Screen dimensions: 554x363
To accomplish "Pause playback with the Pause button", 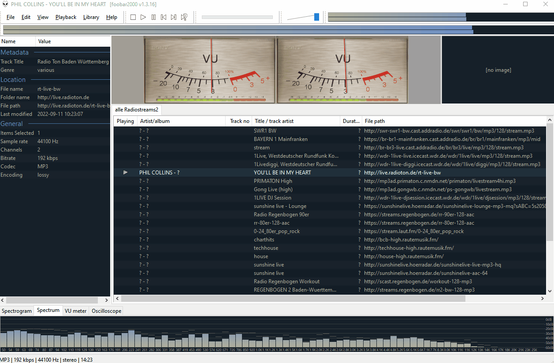I will tap(153, 17).
